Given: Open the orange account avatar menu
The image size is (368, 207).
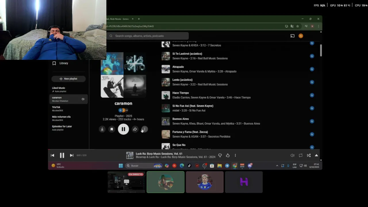Looking at the screenshot, I should tap(301, 36).
